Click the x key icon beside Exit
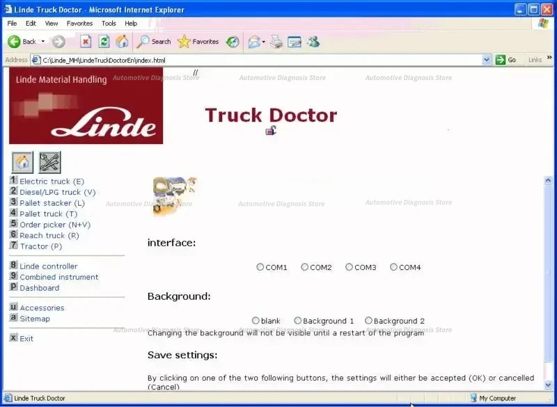The width and height of the screenshot is (557, 407). pos(13,337)
